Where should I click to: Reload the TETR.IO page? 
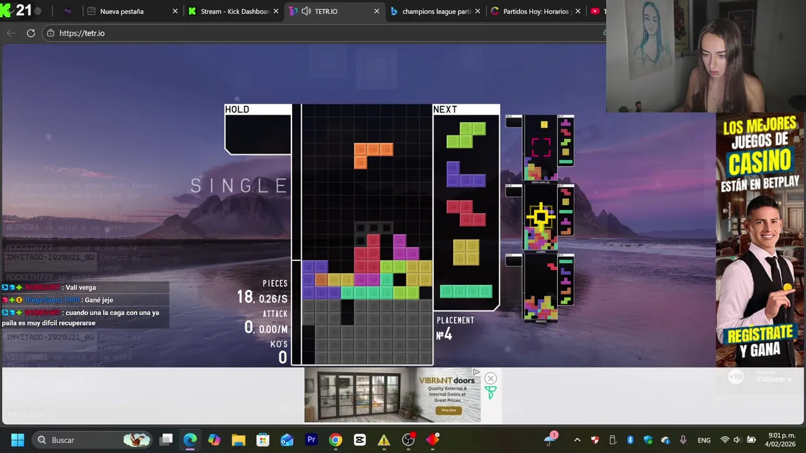pos(30,33)
